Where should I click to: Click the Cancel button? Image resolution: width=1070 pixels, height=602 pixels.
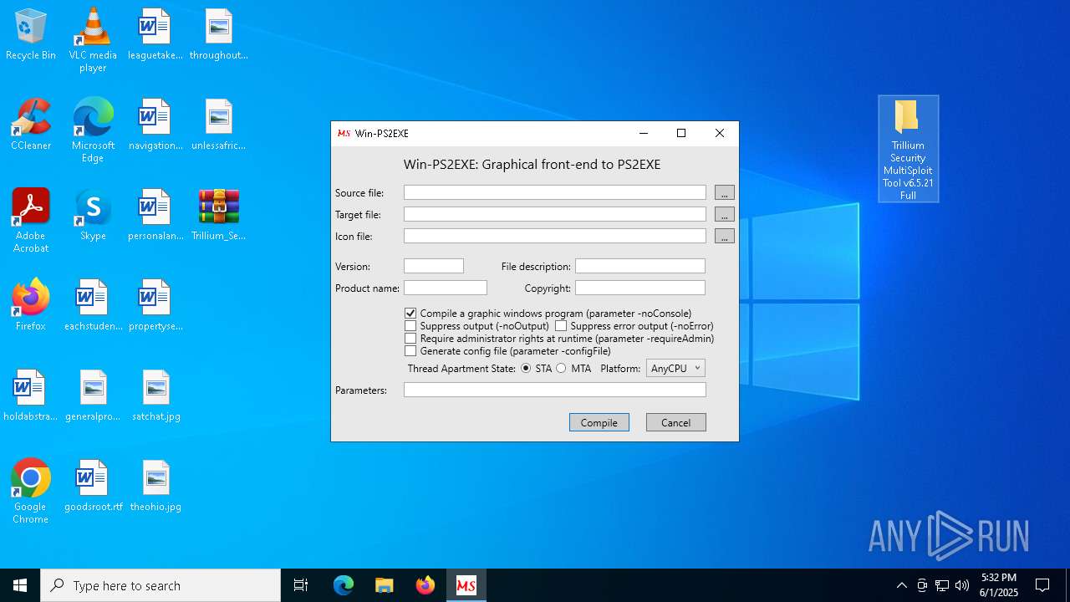point(676,422)
